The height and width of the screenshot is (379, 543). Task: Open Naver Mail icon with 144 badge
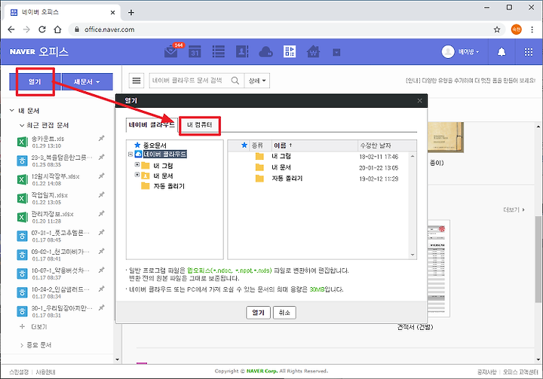171,51
